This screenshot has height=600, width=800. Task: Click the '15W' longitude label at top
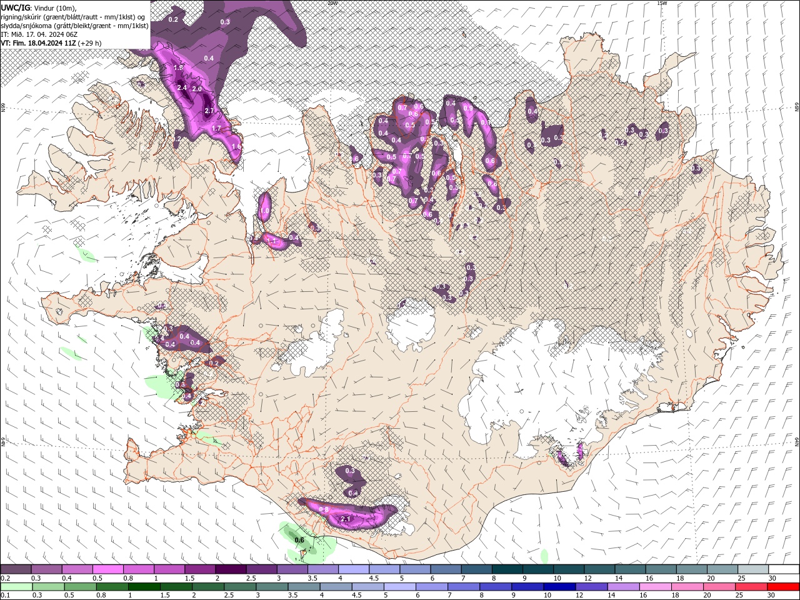(x=662, y=3)
